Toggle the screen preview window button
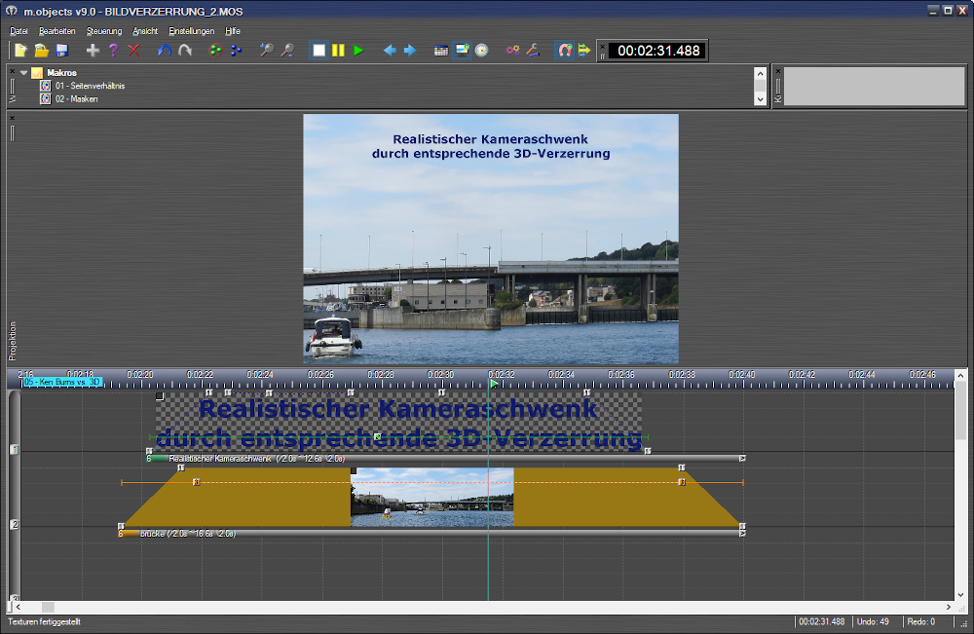974x634 pixels. (462, 50)
